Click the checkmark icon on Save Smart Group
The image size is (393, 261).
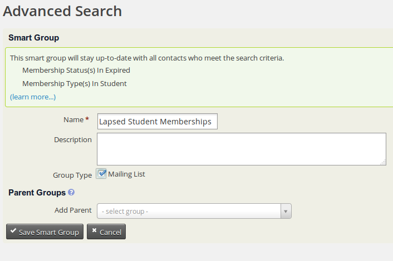click(x=13, y=231)
